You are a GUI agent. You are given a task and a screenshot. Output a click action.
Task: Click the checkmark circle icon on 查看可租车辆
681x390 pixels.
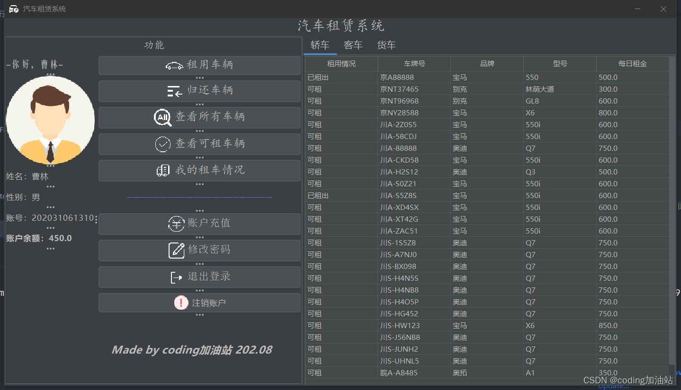(x=163, y=144)
